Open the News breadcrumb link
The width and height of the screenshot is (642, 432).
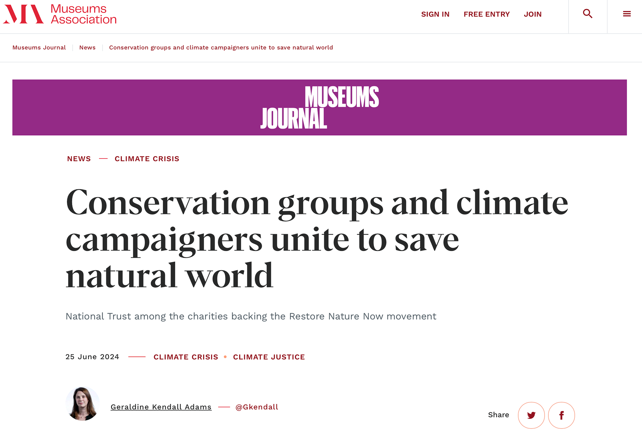[87, 47]
